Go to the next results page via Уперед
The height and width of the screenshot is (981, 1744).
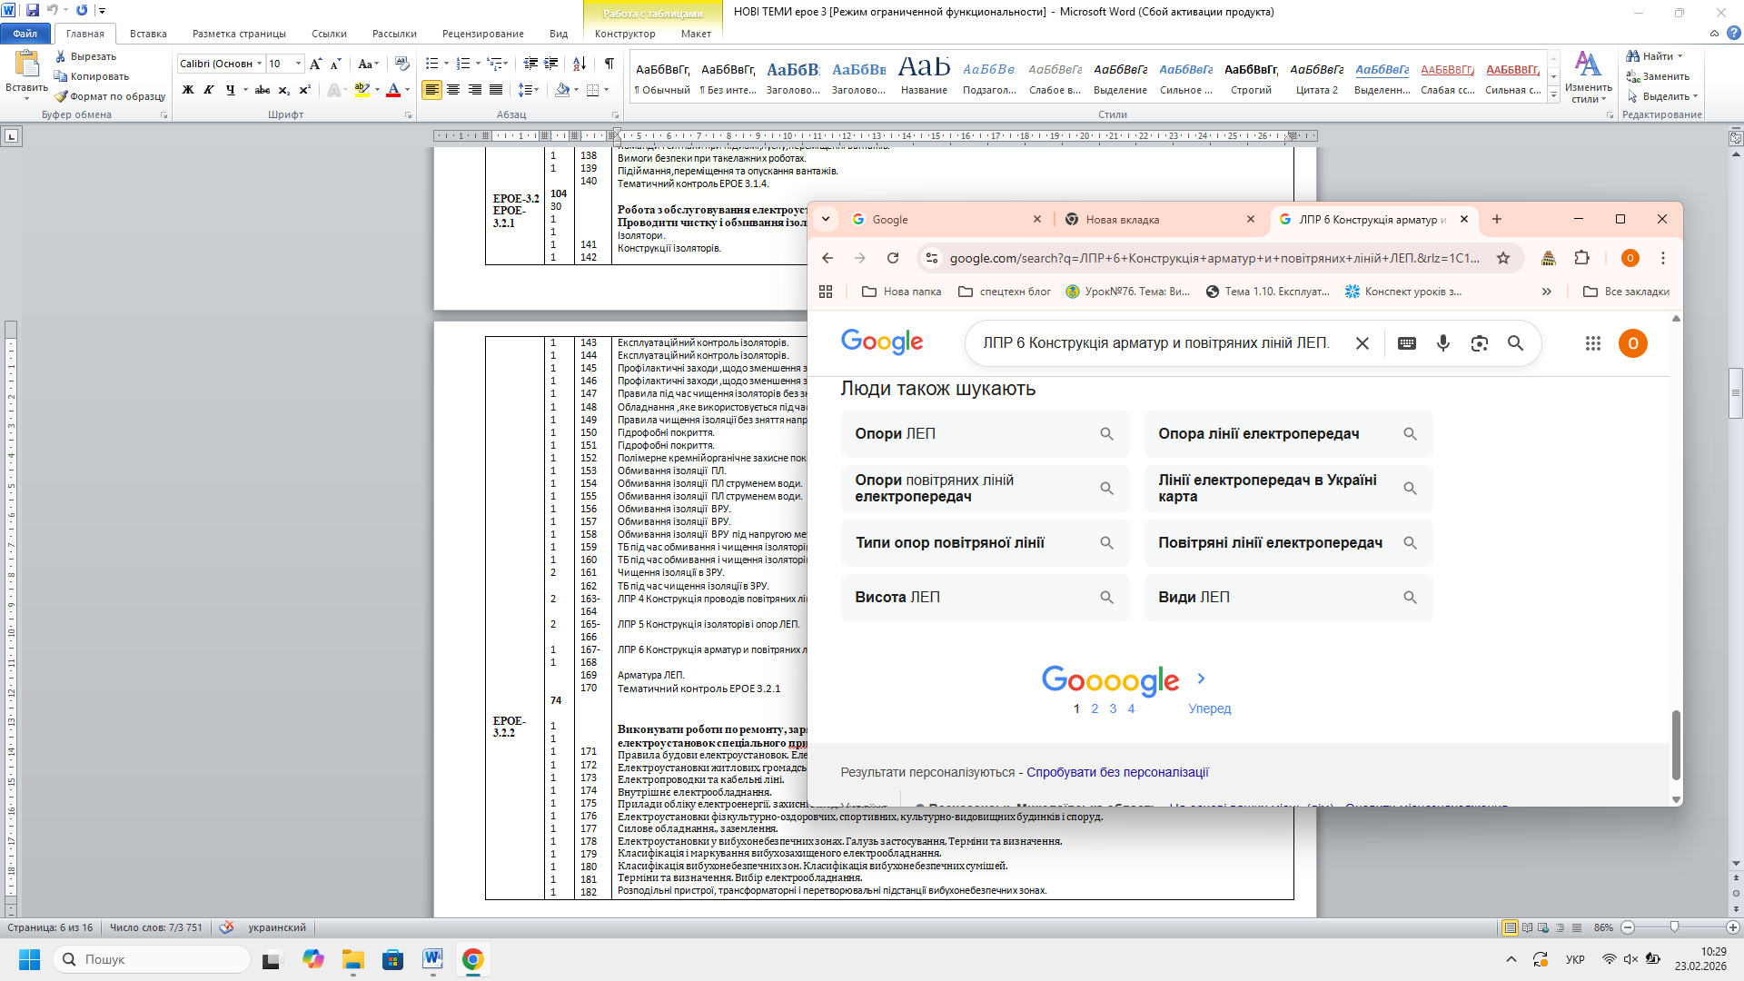1210,708
